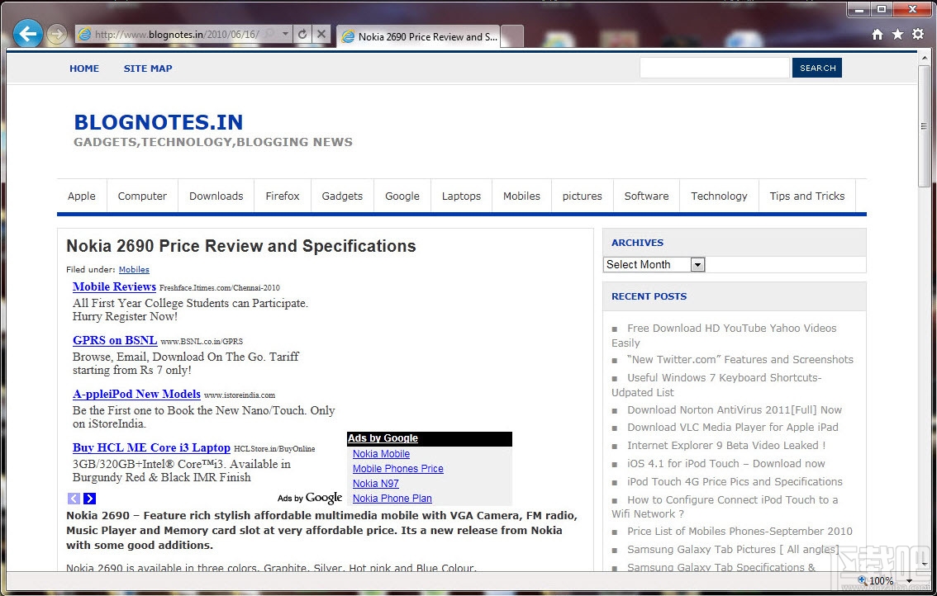The width and height of the screenshot is (937, 596).
Task: Open New Twitter.com Features and Screenshots post
Action: [740, 360]
